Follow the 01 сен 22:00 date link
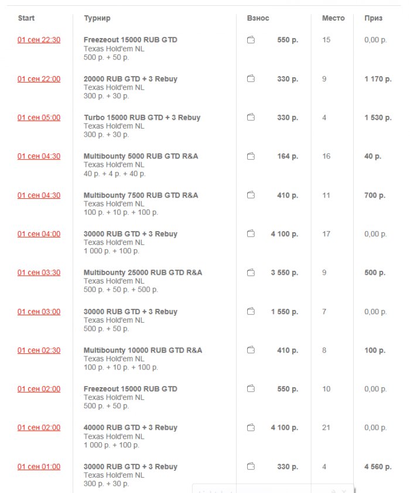Viewport: 410px width, 493px height. pyautogui.click(x=39, y=79)
